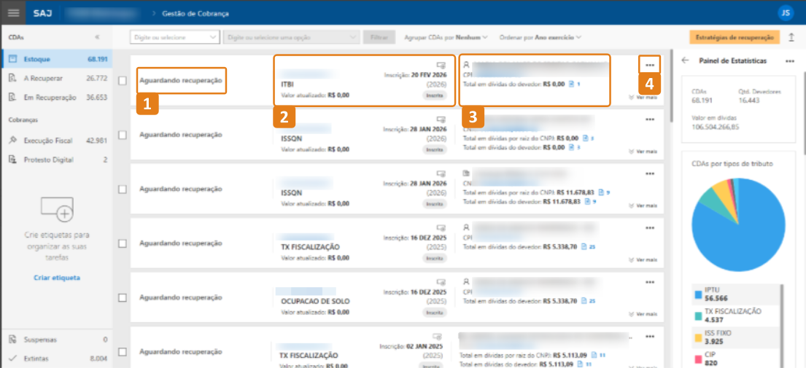Click the document icon in TX FISCALIZAÇÃO debtor total
This screenshot has height=368, width=806.
[583, 247]
